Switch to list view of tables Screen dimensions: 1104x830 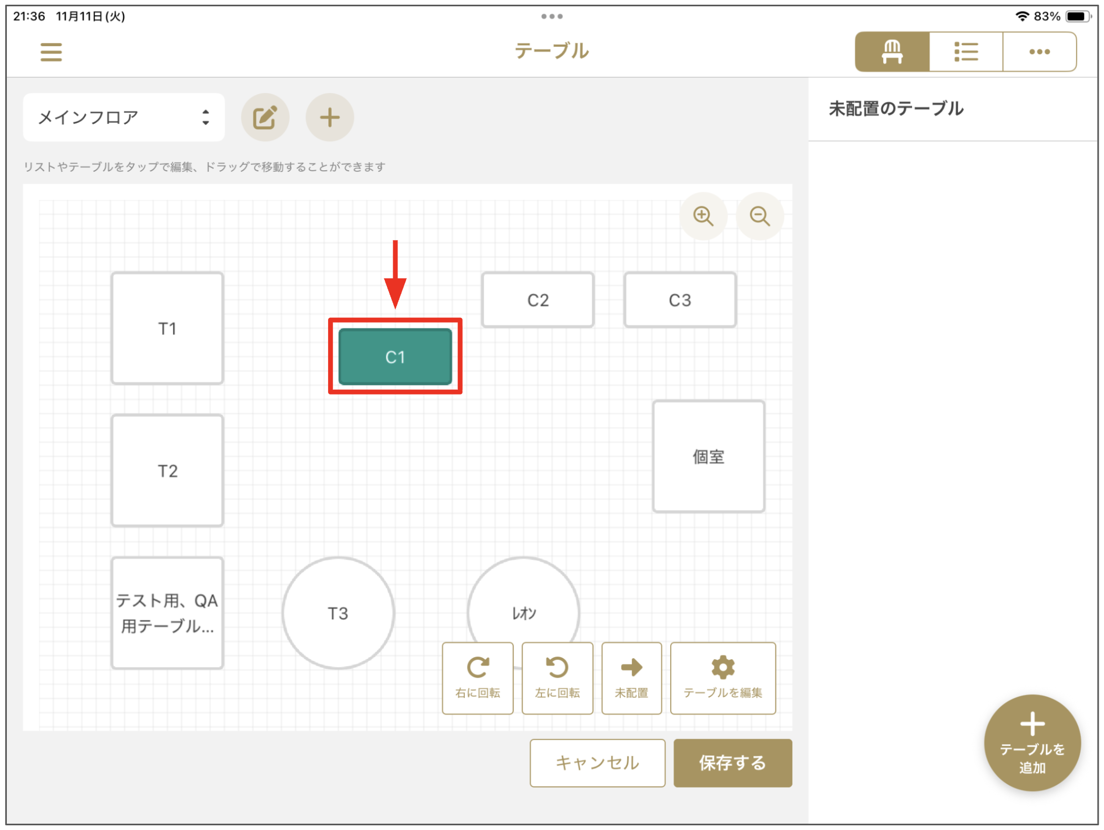tap(966, 51)
